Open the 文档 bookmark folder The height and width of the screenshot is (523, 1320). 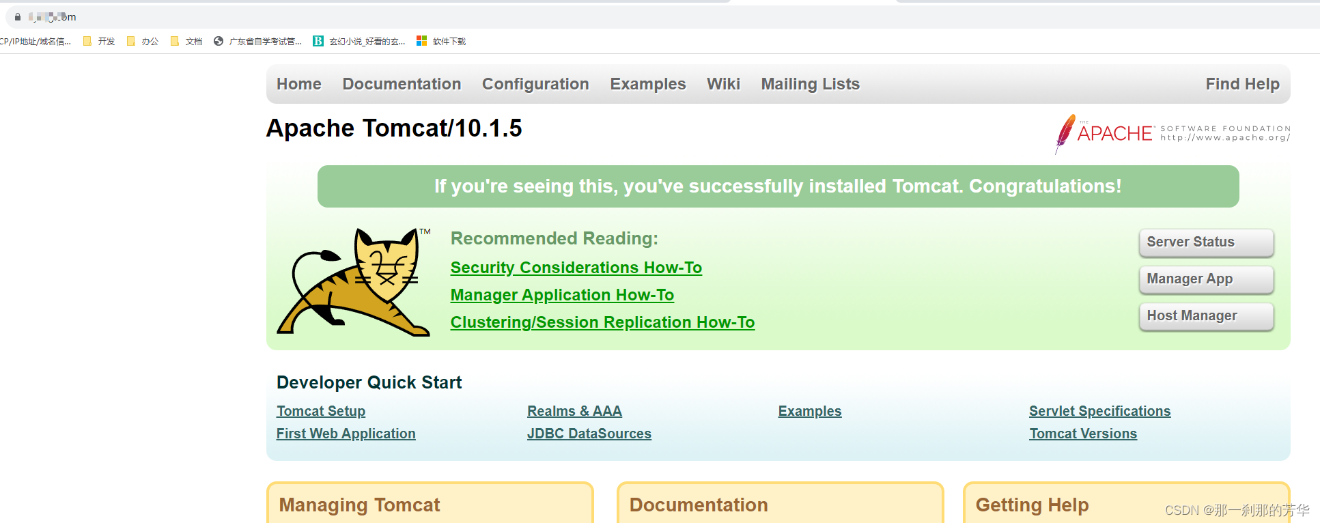[x=186, y=42]
